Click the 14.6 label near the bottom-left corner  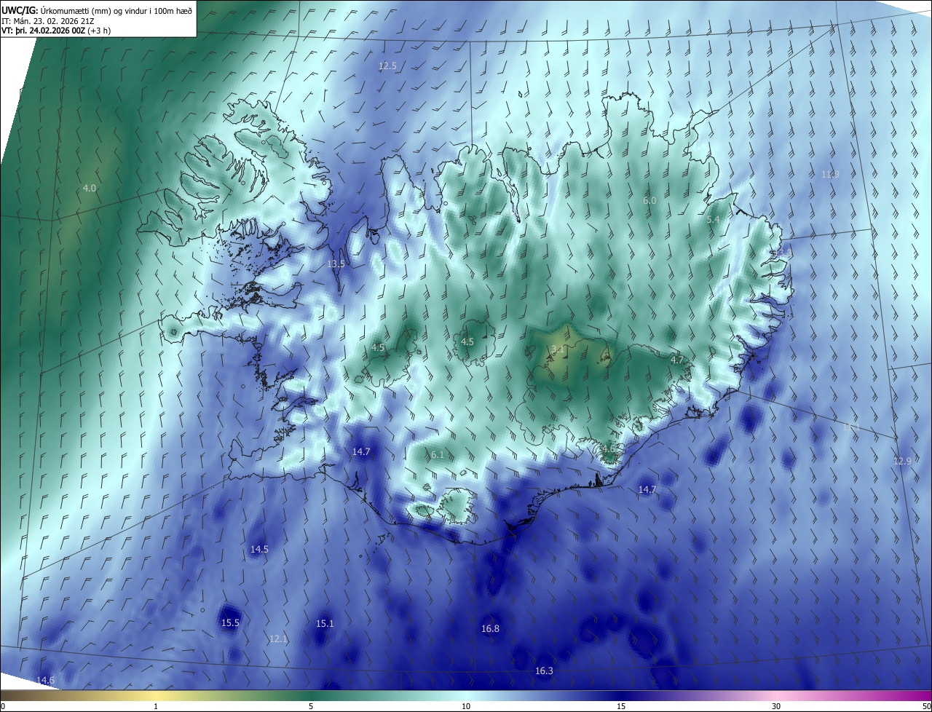pos(45,680)
